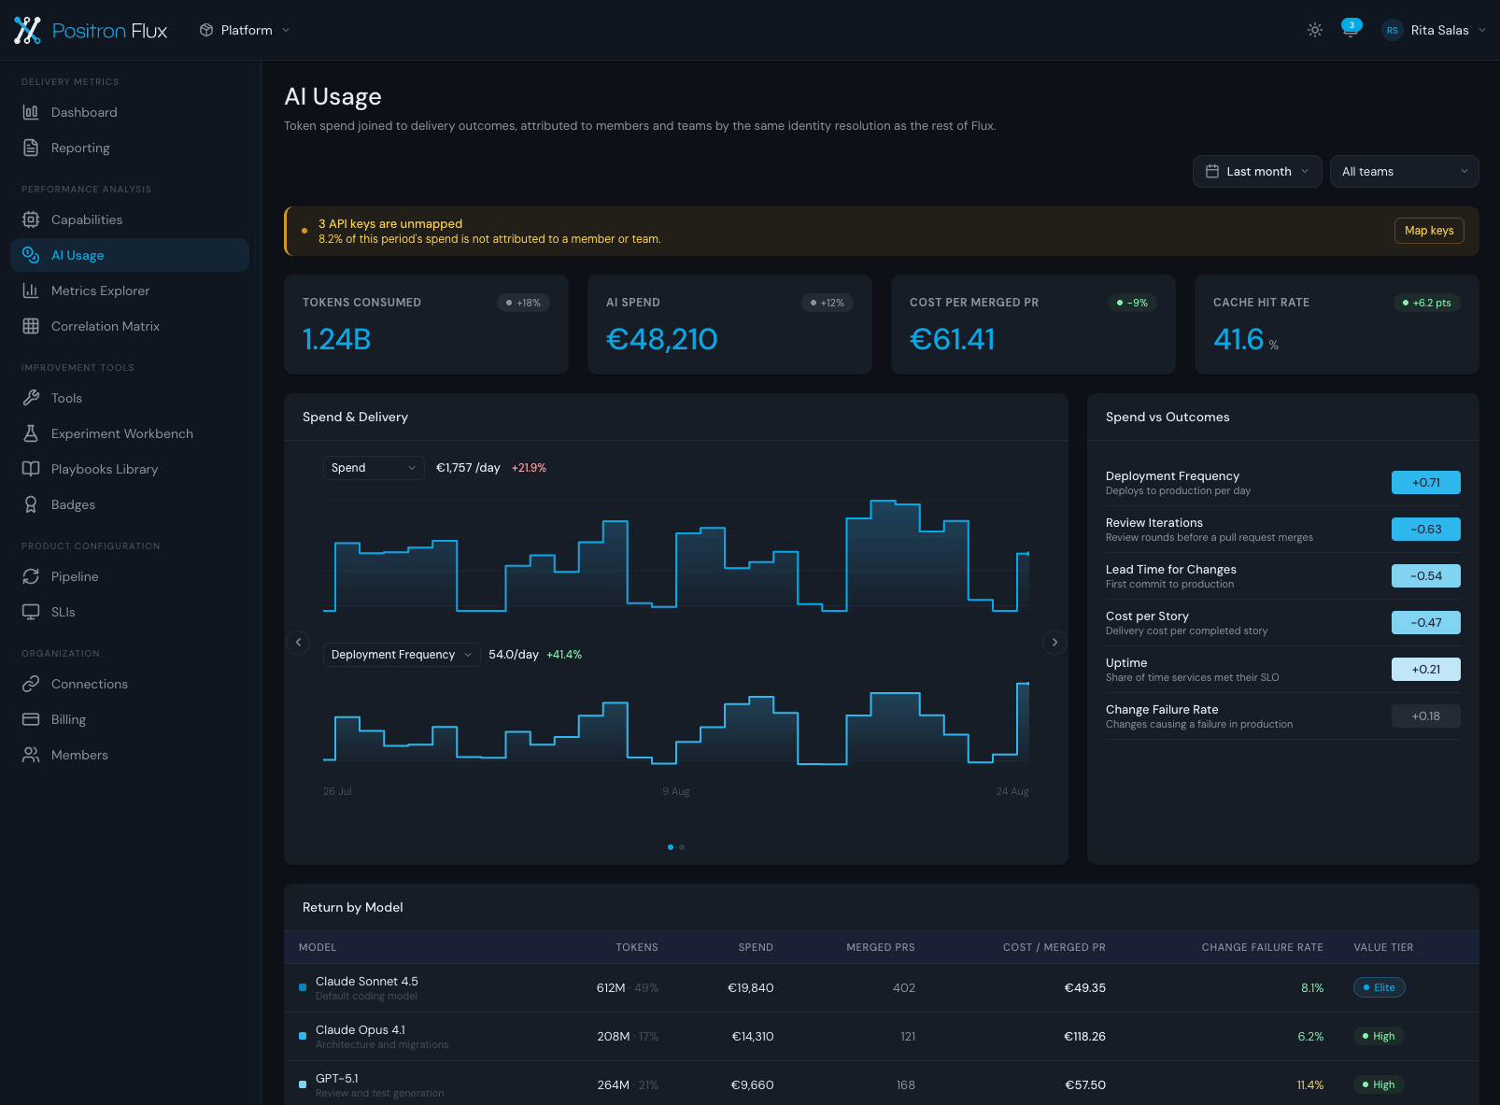Click the Pipeline refresh icon
The image size is (1500, 1105).
31,576
